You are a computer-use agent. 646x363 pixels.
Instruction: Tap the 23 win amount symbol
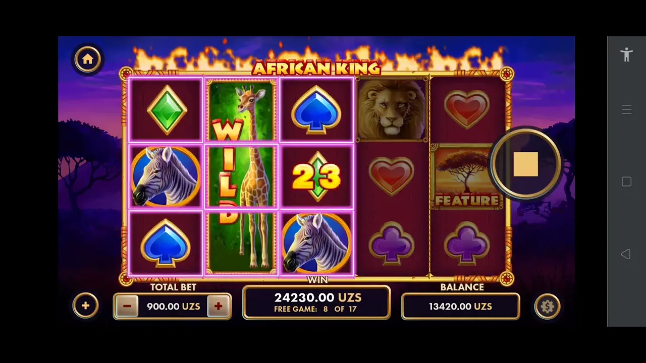[316, 176]
